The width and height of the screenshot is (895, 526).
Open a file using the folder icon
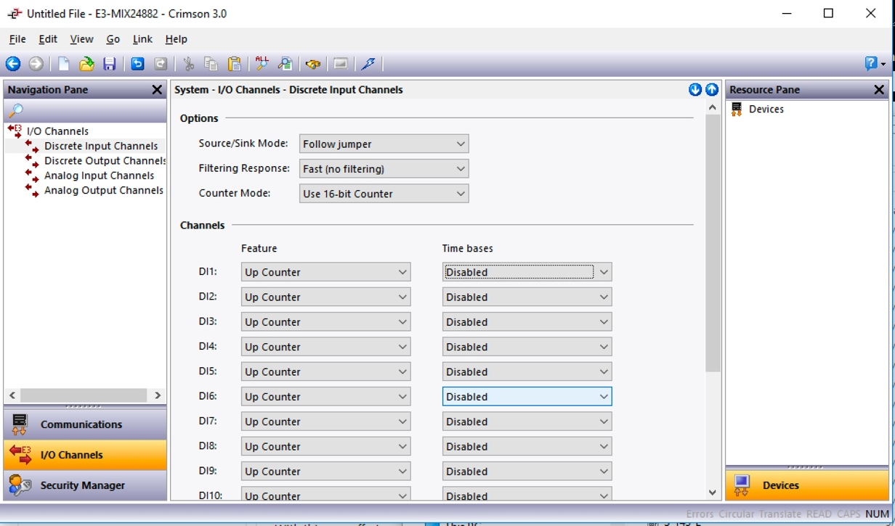pos(86,64)
